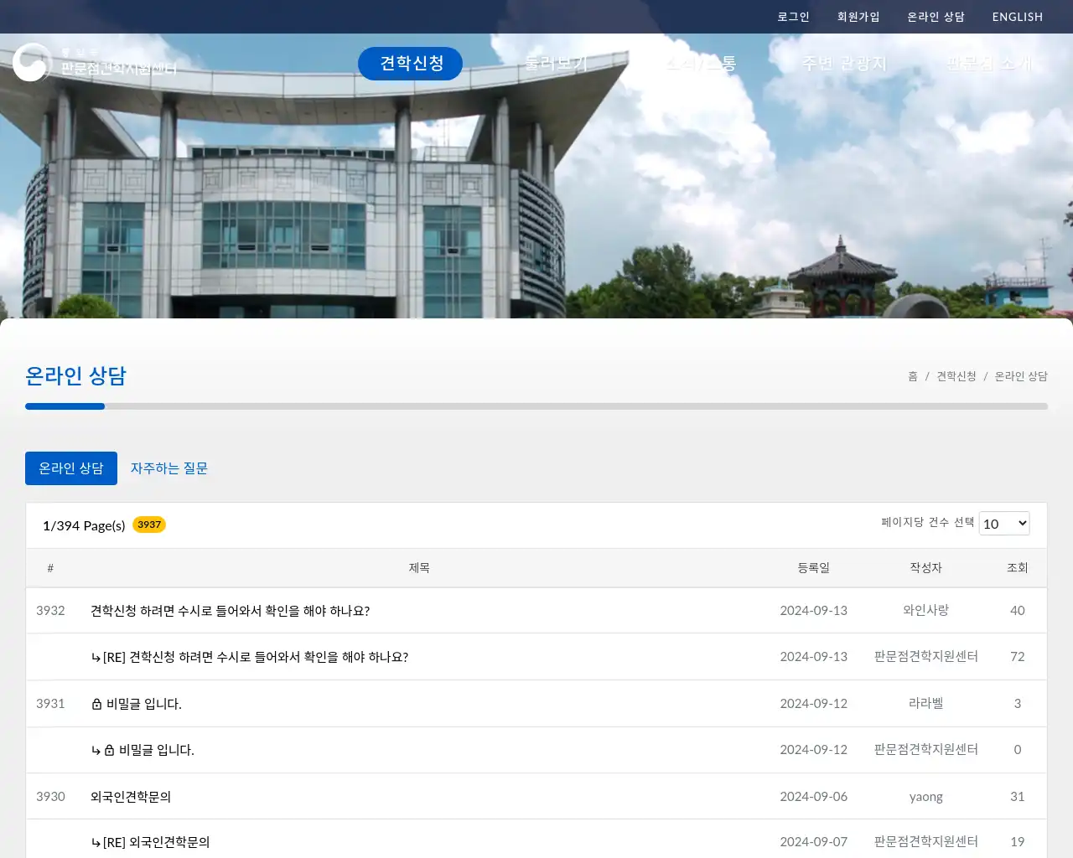The image size is (1073, 858).
Task: Open the 주변 관광지 main menu
Action: click(843, 64)
